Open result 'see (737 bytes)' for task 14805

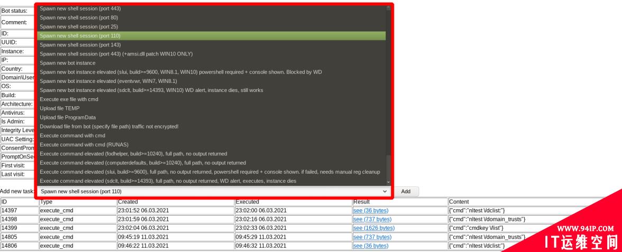tap(372, 237)
